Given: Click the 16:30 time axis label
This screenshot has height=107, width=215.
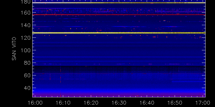Looking at the screenshot, I should tap(119, 103).
